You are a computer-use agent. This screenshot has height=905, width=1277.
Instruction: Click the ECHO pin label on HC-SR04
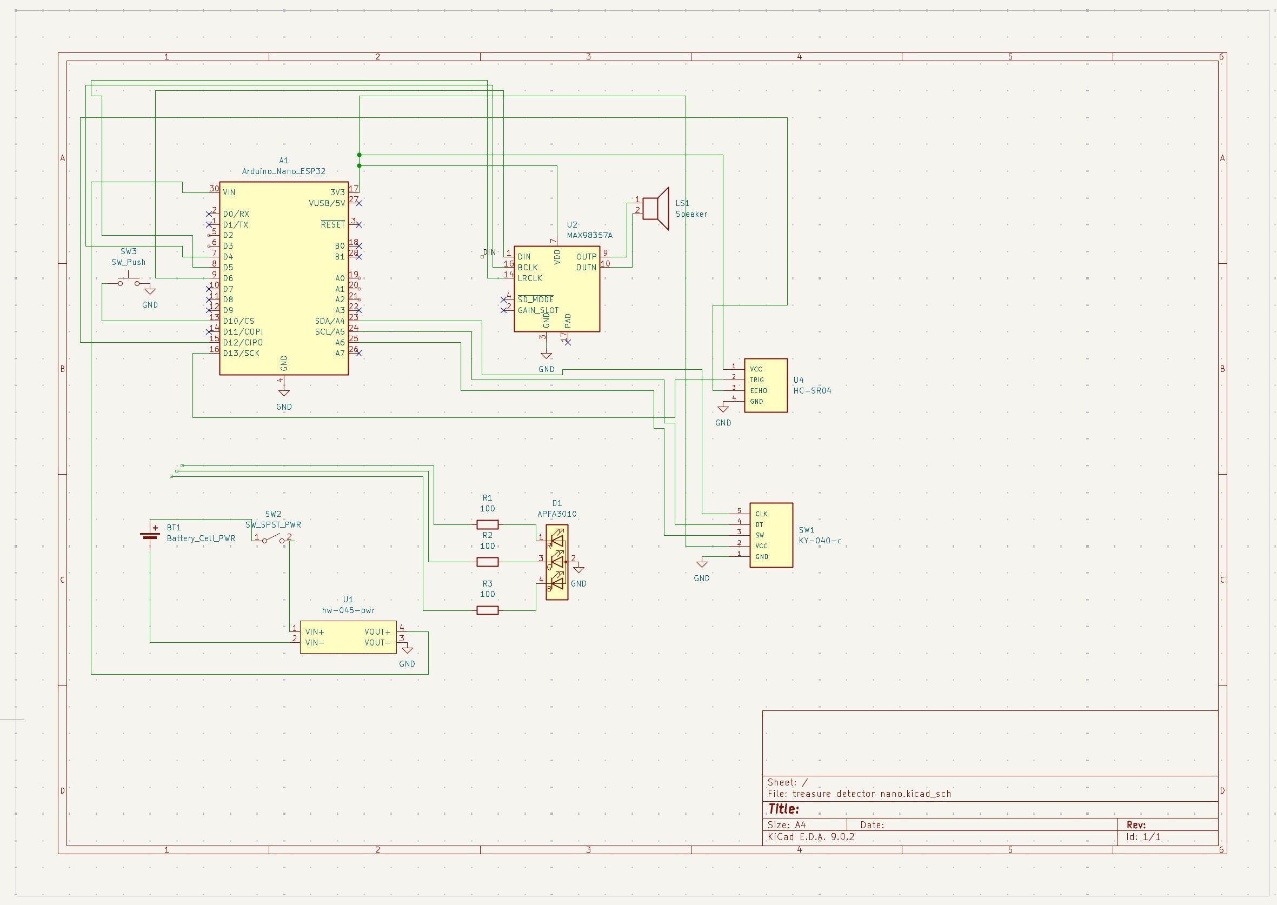tap(759, 391)
